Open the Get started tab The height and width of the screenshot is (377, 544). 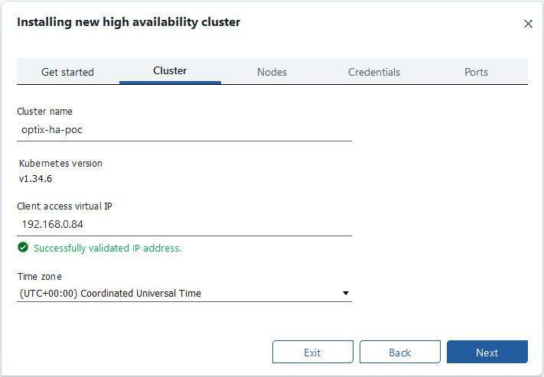(x=67, y=72)
